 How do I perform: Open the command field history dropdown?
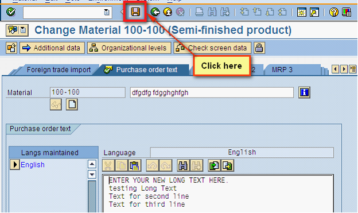(x=106, y=12)
